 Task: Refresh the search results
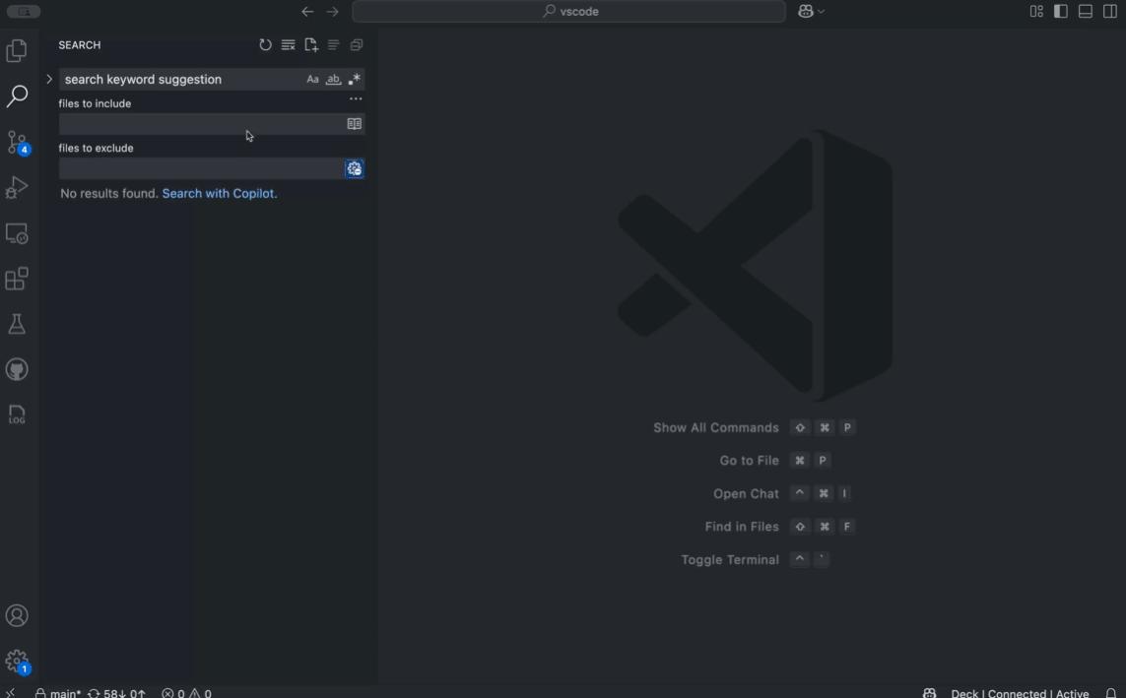coord(265,44)
